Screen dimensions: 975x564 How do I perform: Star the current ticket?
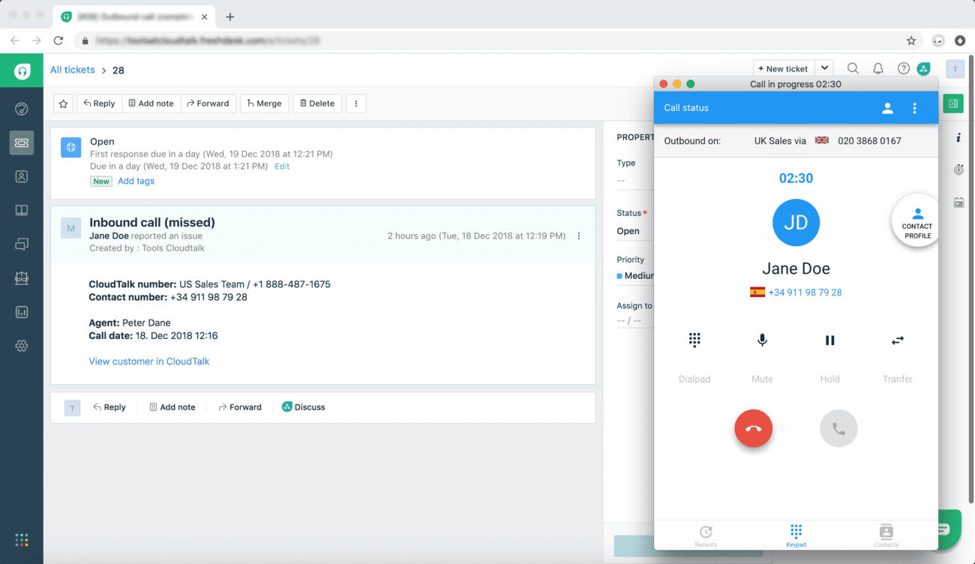tap(63, 103)
